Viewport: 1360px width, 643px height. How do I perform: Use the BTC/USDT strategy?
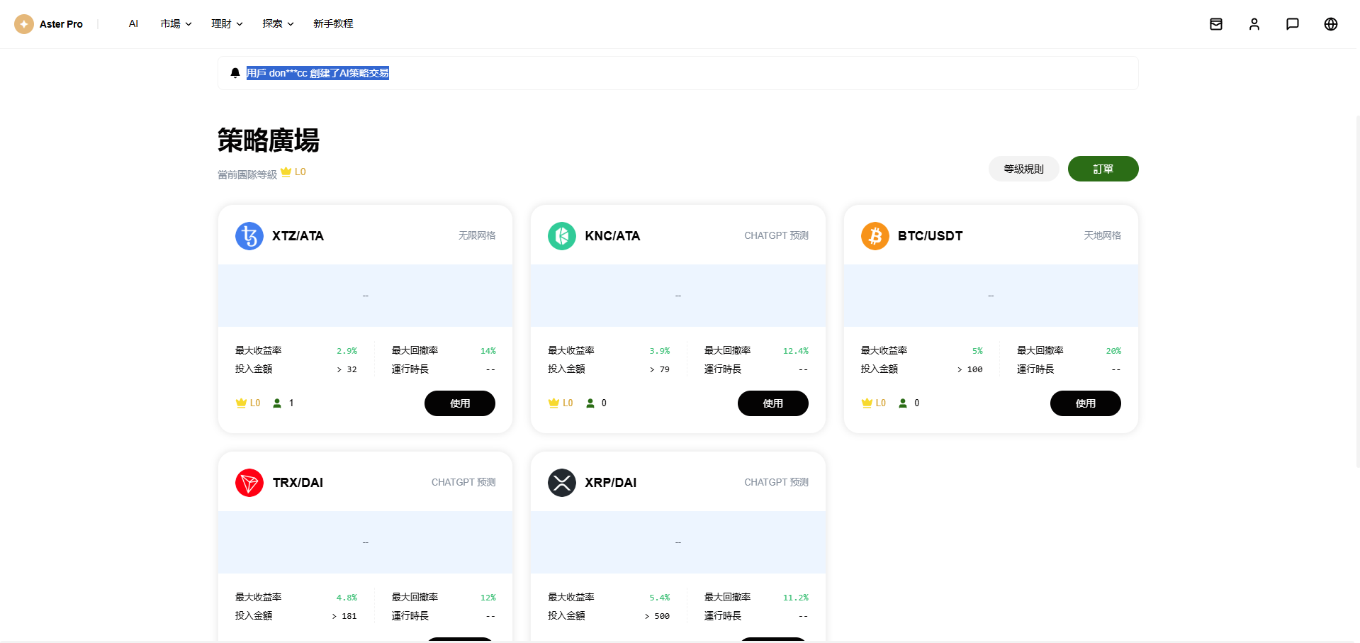(1086, 403)
